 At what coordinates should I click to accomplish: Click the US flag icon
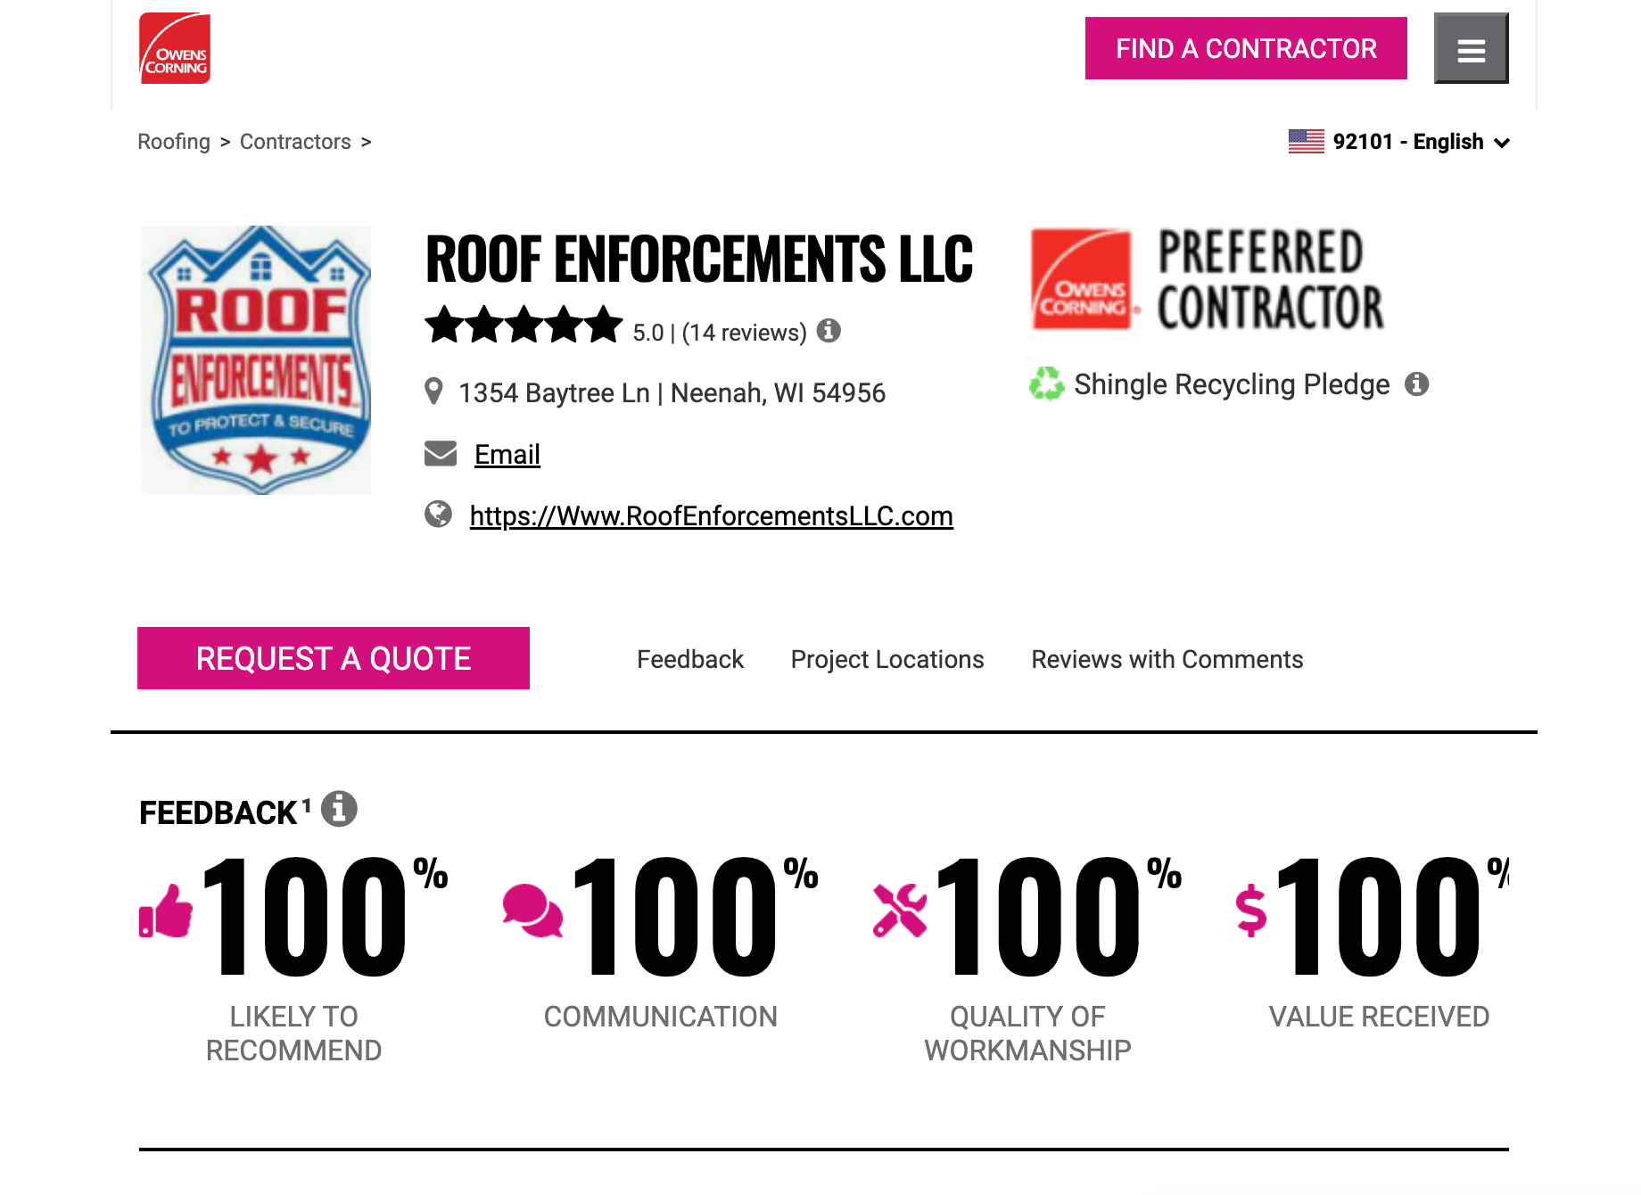point(1306,141)
